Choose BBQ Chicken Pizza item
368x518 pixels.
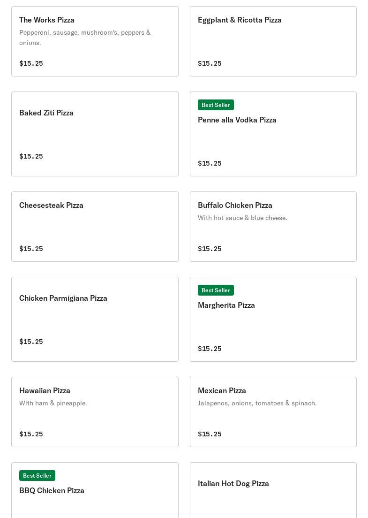click(x=95, y=490)
